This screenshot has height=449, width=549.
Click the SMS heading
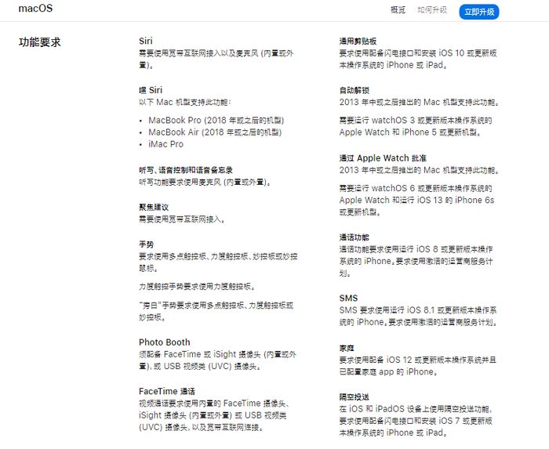click(348, 299)
